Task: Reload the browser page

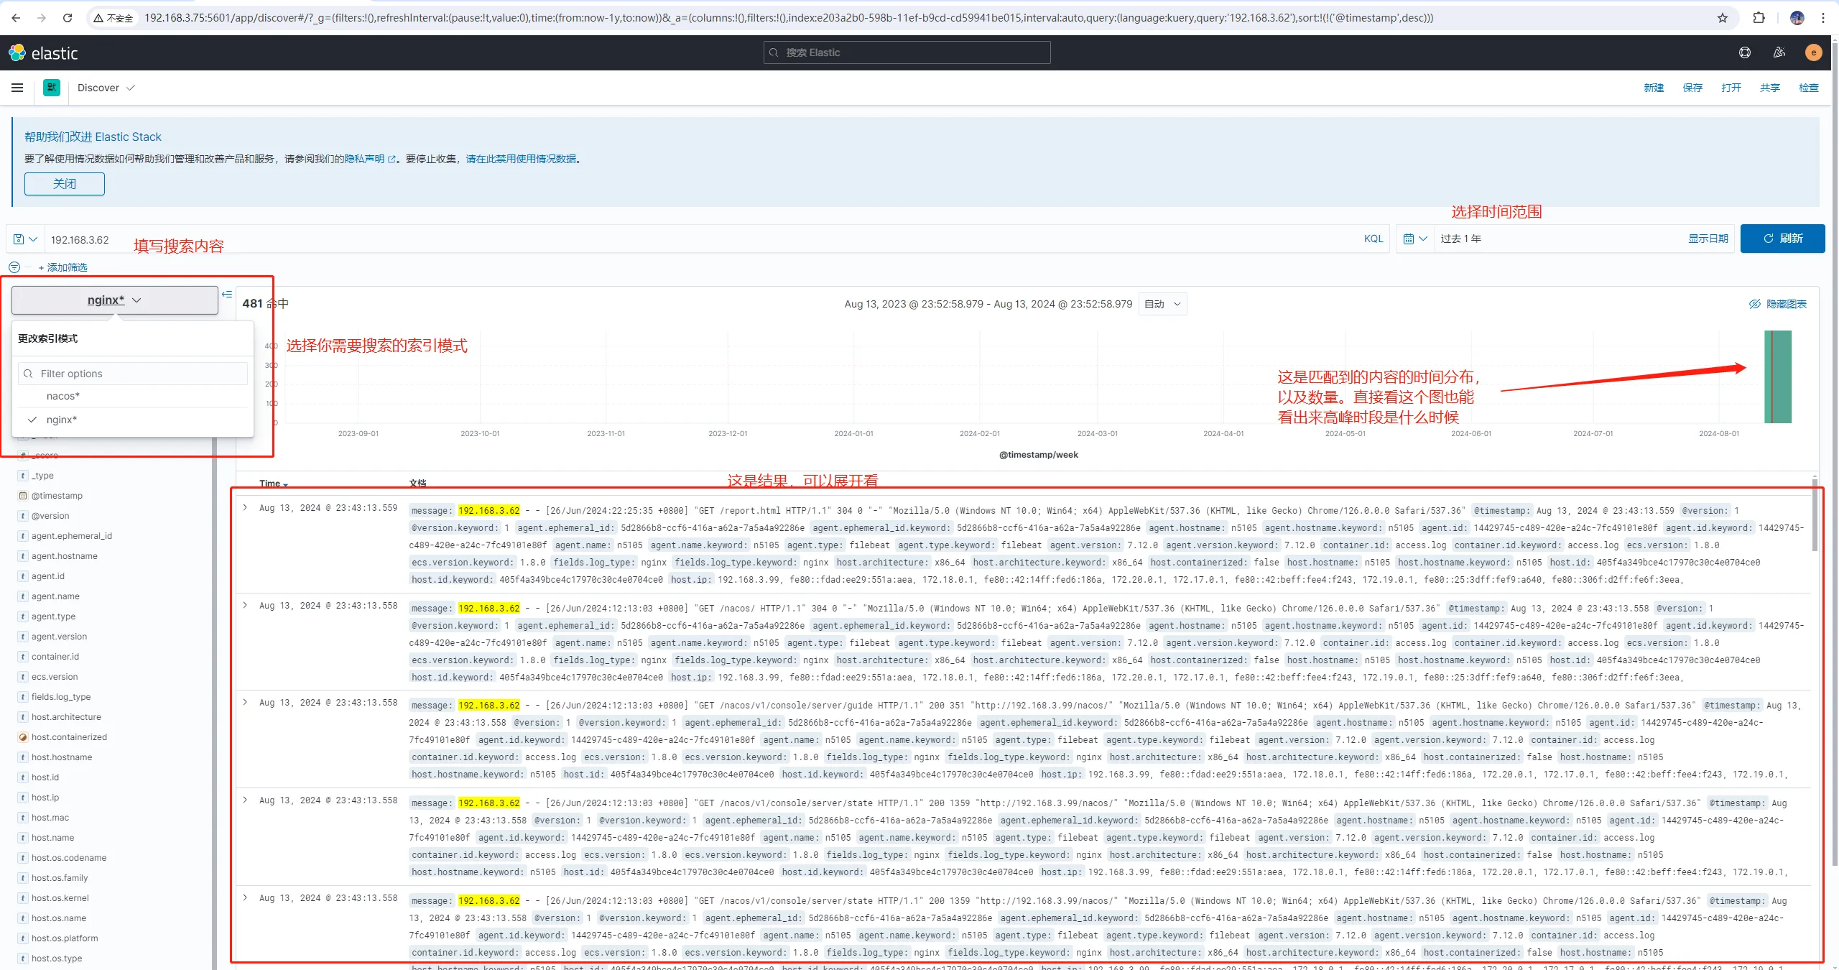Action: click(x=68, y=18)
